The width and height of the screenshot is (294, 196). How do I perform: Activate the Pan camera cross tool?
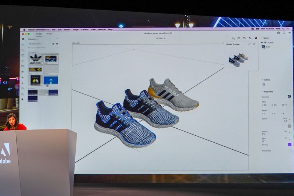23,77
